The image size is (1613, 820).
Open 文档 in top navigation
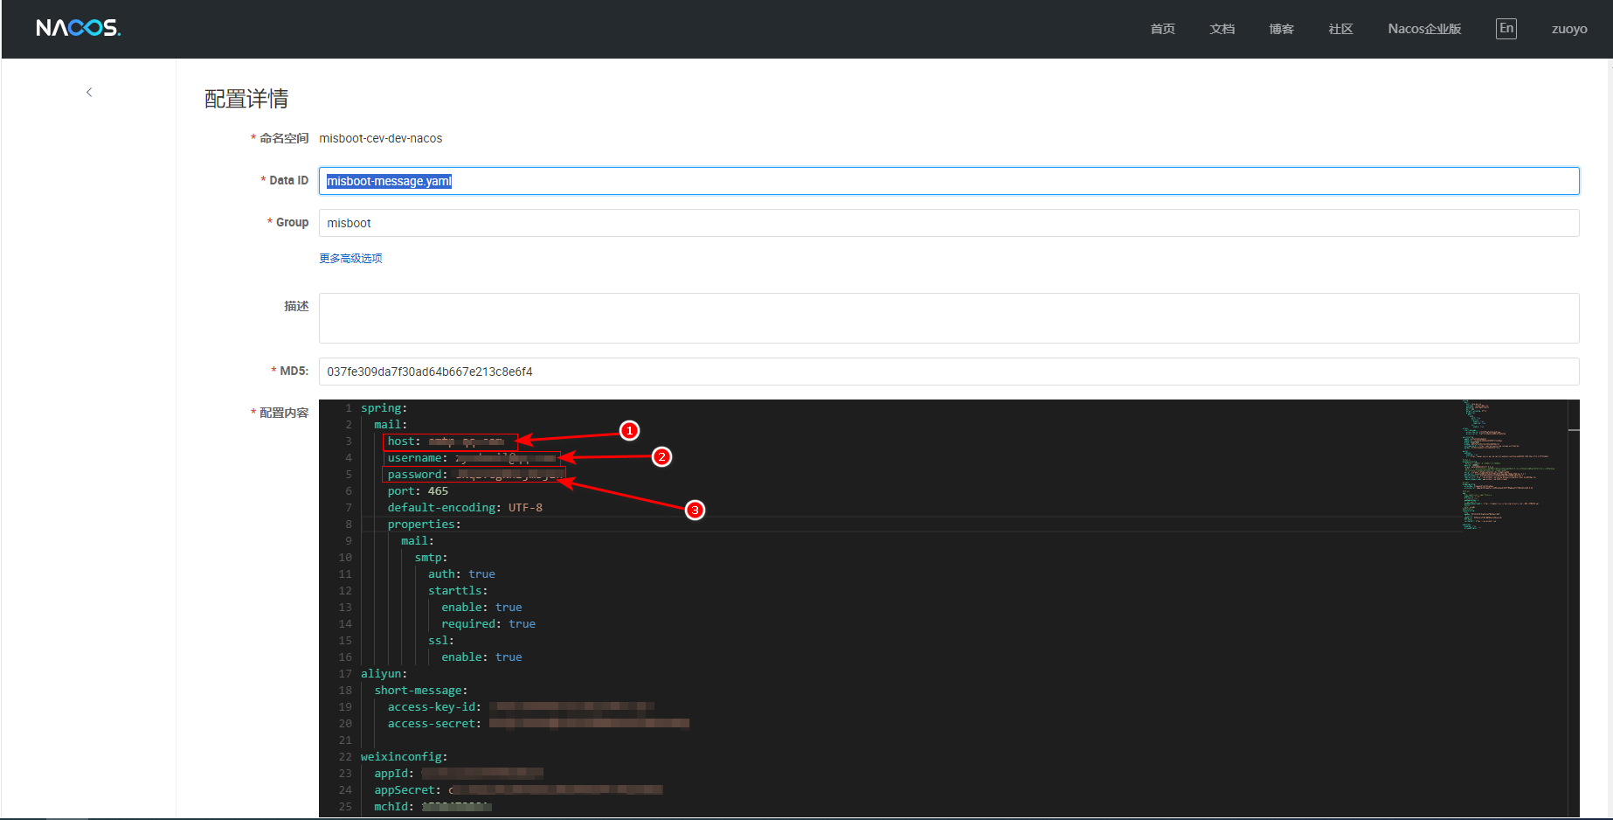tap(1222, 29)
